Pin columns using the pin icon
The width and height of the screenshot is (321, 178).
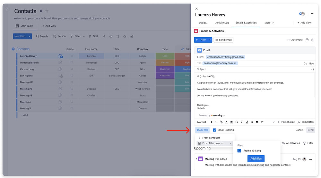pyautogui.click(x=104, y=36)
